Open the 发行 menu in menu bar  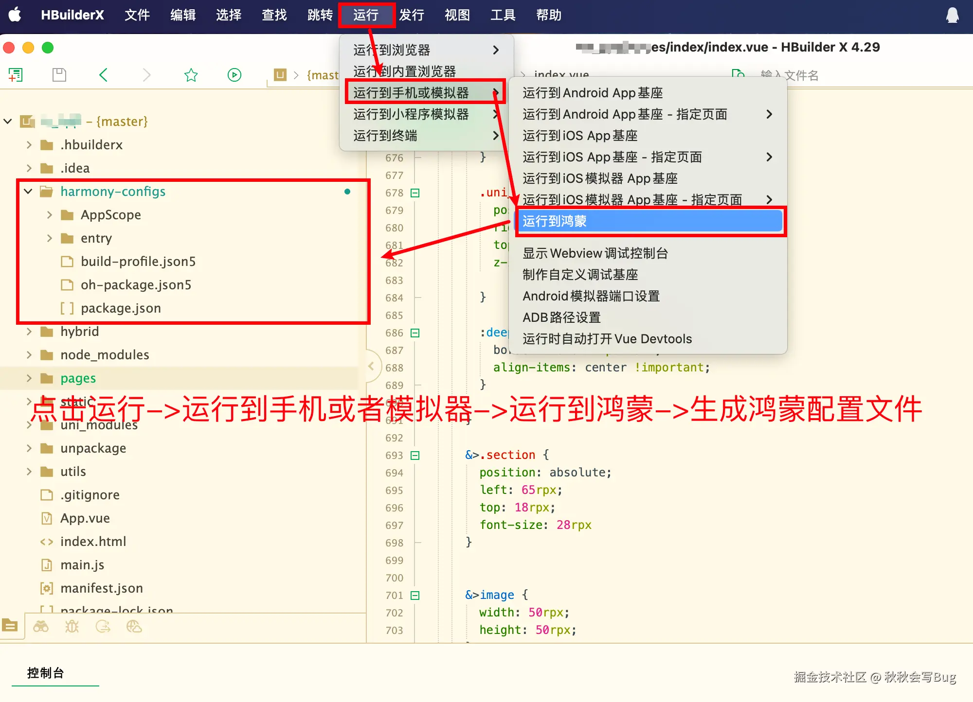(x=411, y=15)
